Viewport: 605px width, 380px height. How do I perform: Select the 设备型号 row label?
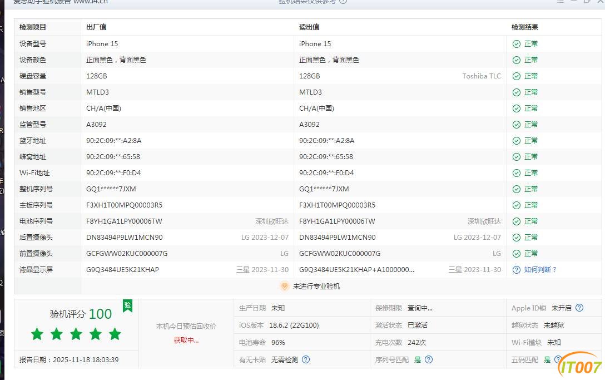(x=33, y=43)
